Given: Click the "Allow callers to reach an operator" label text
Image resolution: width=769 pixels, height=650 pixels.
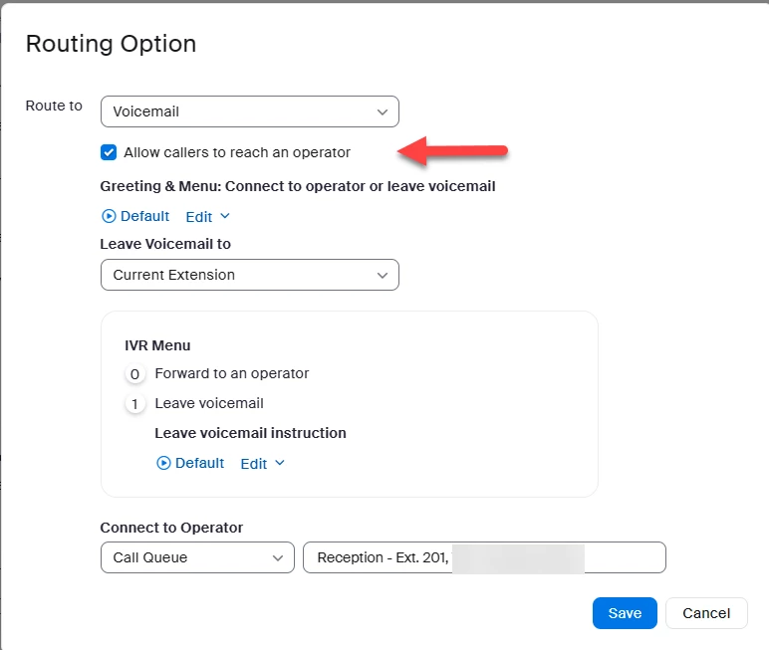Looking at the screenshot, I should 237,152.
